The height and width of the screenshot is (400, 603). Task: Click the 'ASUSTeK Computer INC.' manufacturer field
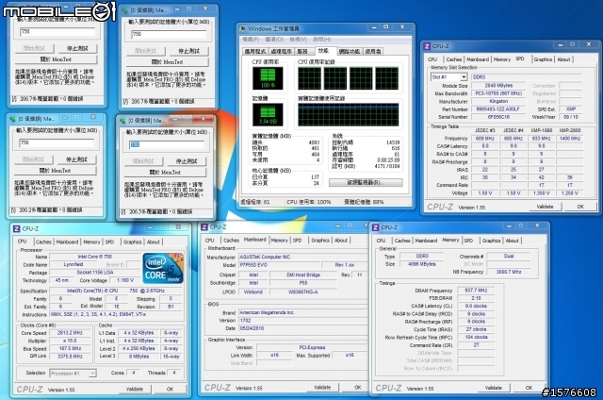302,257
